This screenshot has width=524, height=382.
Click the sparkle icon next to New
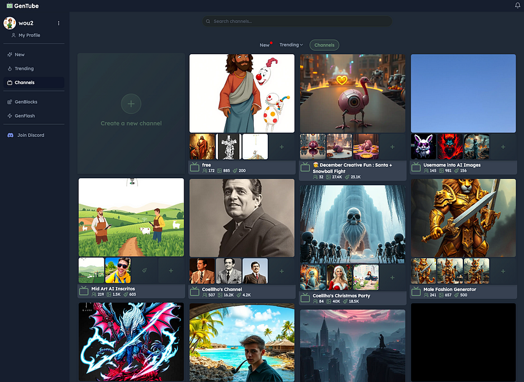(9, 54)
